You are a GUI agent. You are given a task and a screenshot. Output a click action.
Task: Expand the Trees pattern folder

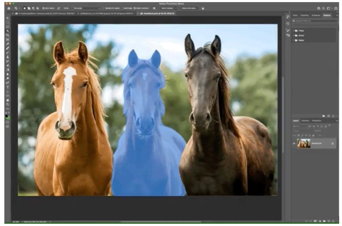pos(293,31)
